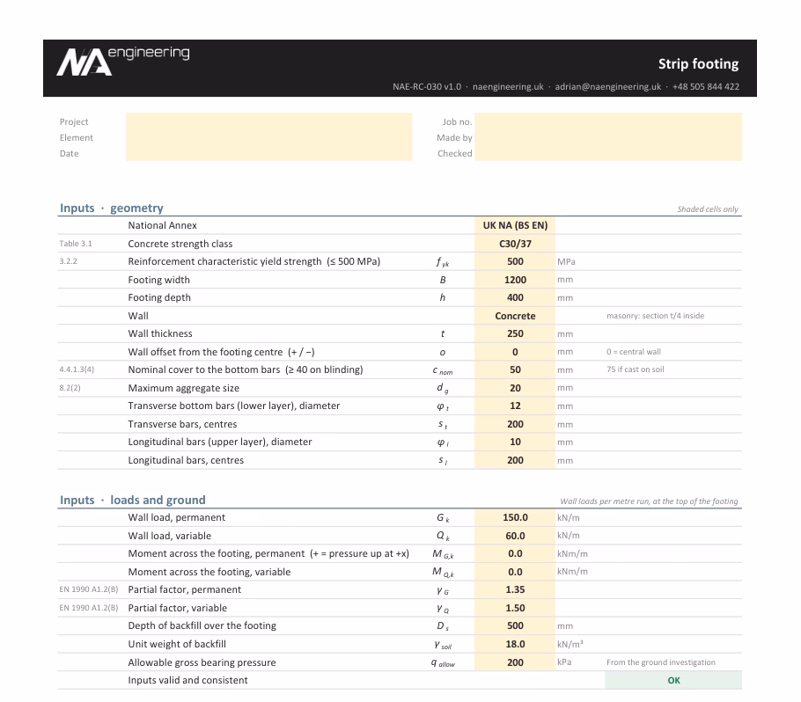Select the permanent partial factor value 1.35
Image resolution: width=801 pixels, height=702 pixels.
515,589
